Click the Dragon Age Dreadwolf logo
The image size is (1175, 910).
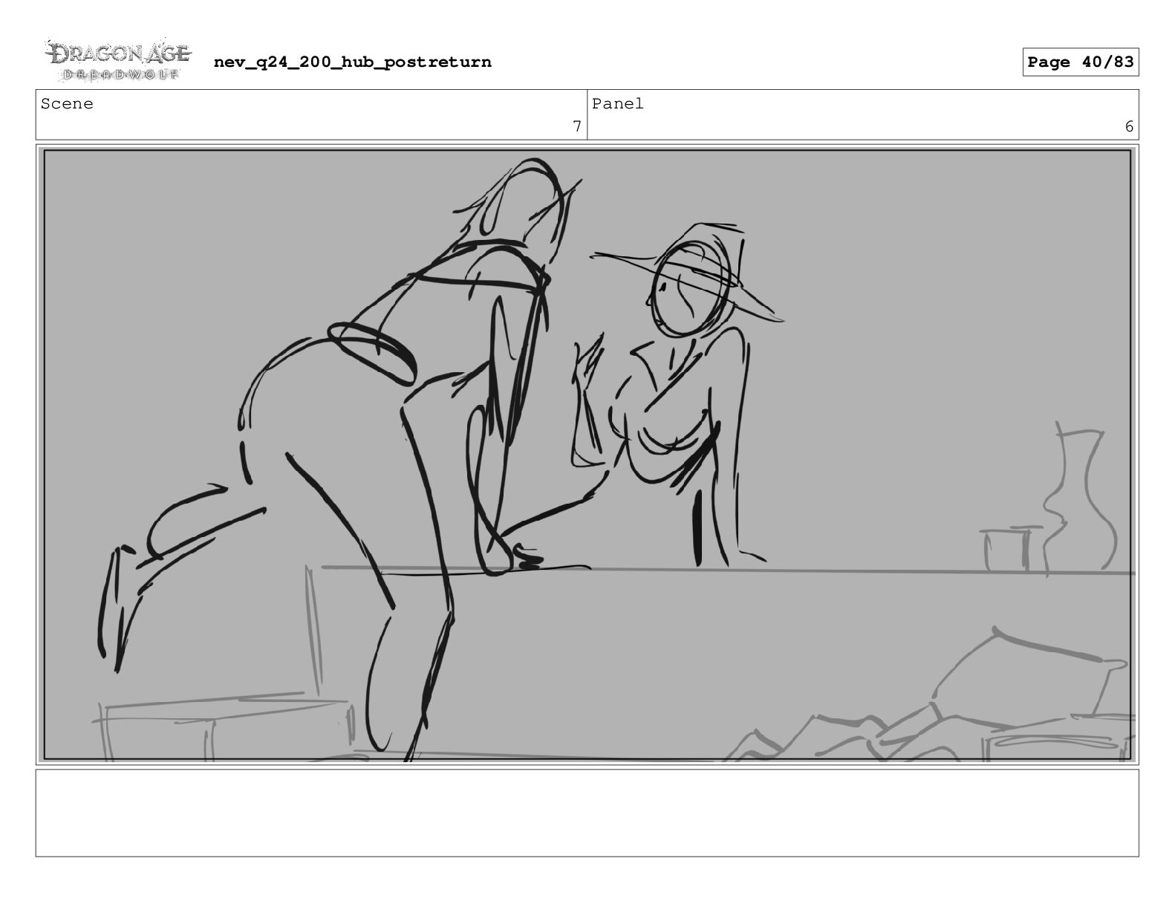117,61
